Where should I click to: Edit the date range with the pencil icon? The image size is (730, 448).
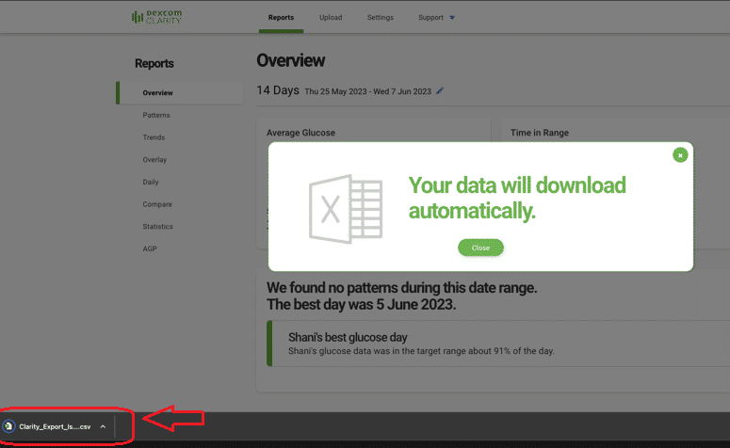(x=440, y=91)
